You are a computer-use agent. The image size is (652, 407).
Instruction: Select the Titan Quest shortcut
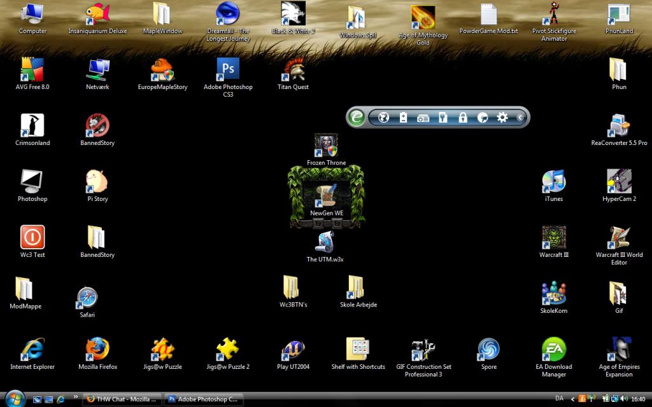(x=293, y=74)
